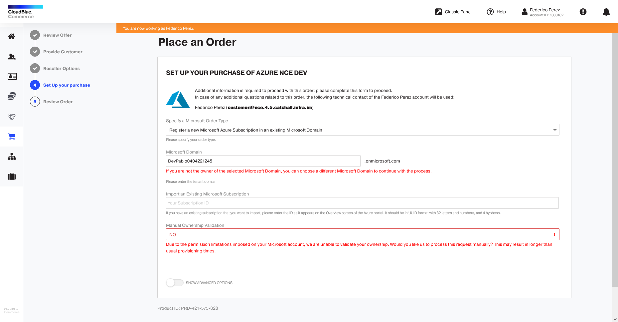Select Set Up your purchase step

(x=67, y=85)
